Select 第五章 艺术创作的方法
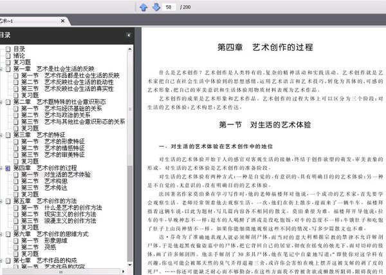 [x=45, y=201]
